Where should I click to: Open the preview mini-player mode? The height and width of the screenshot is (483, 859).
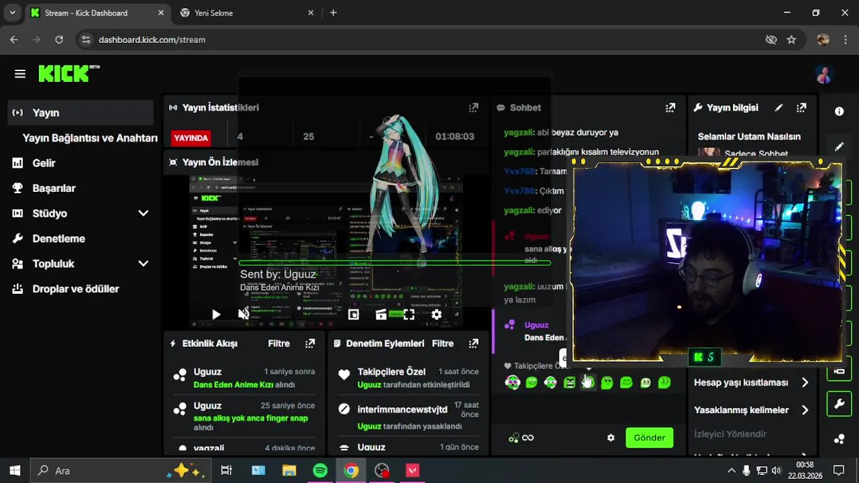[354, 314]
